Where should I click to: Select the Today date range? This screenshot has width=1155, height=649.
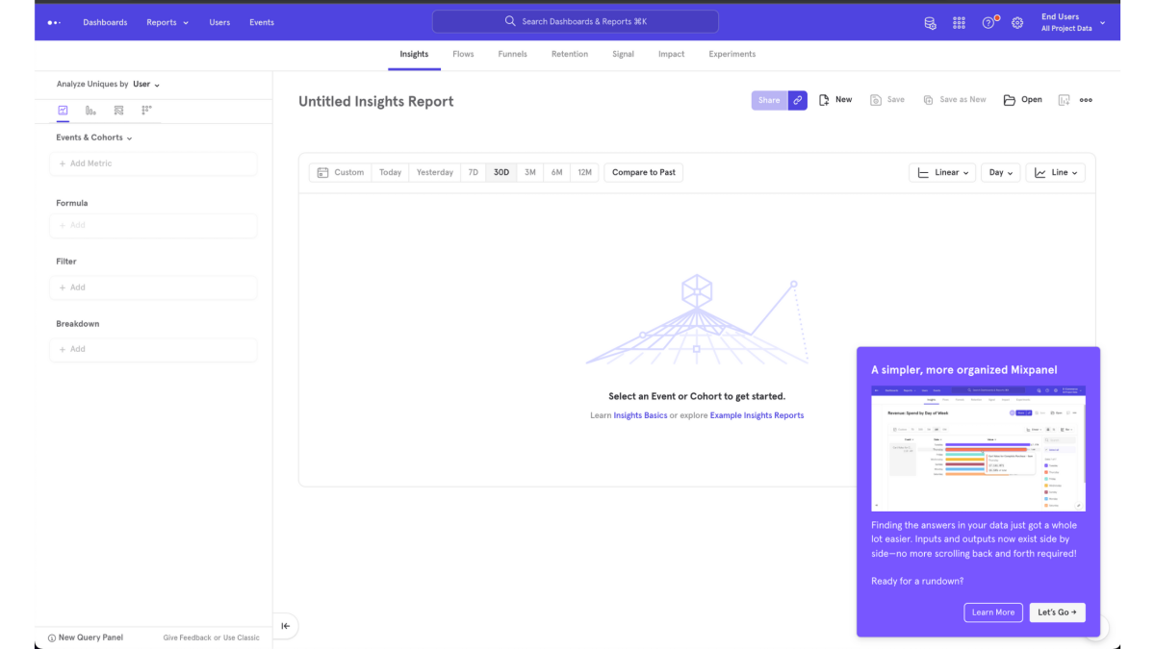click(390, 172)
